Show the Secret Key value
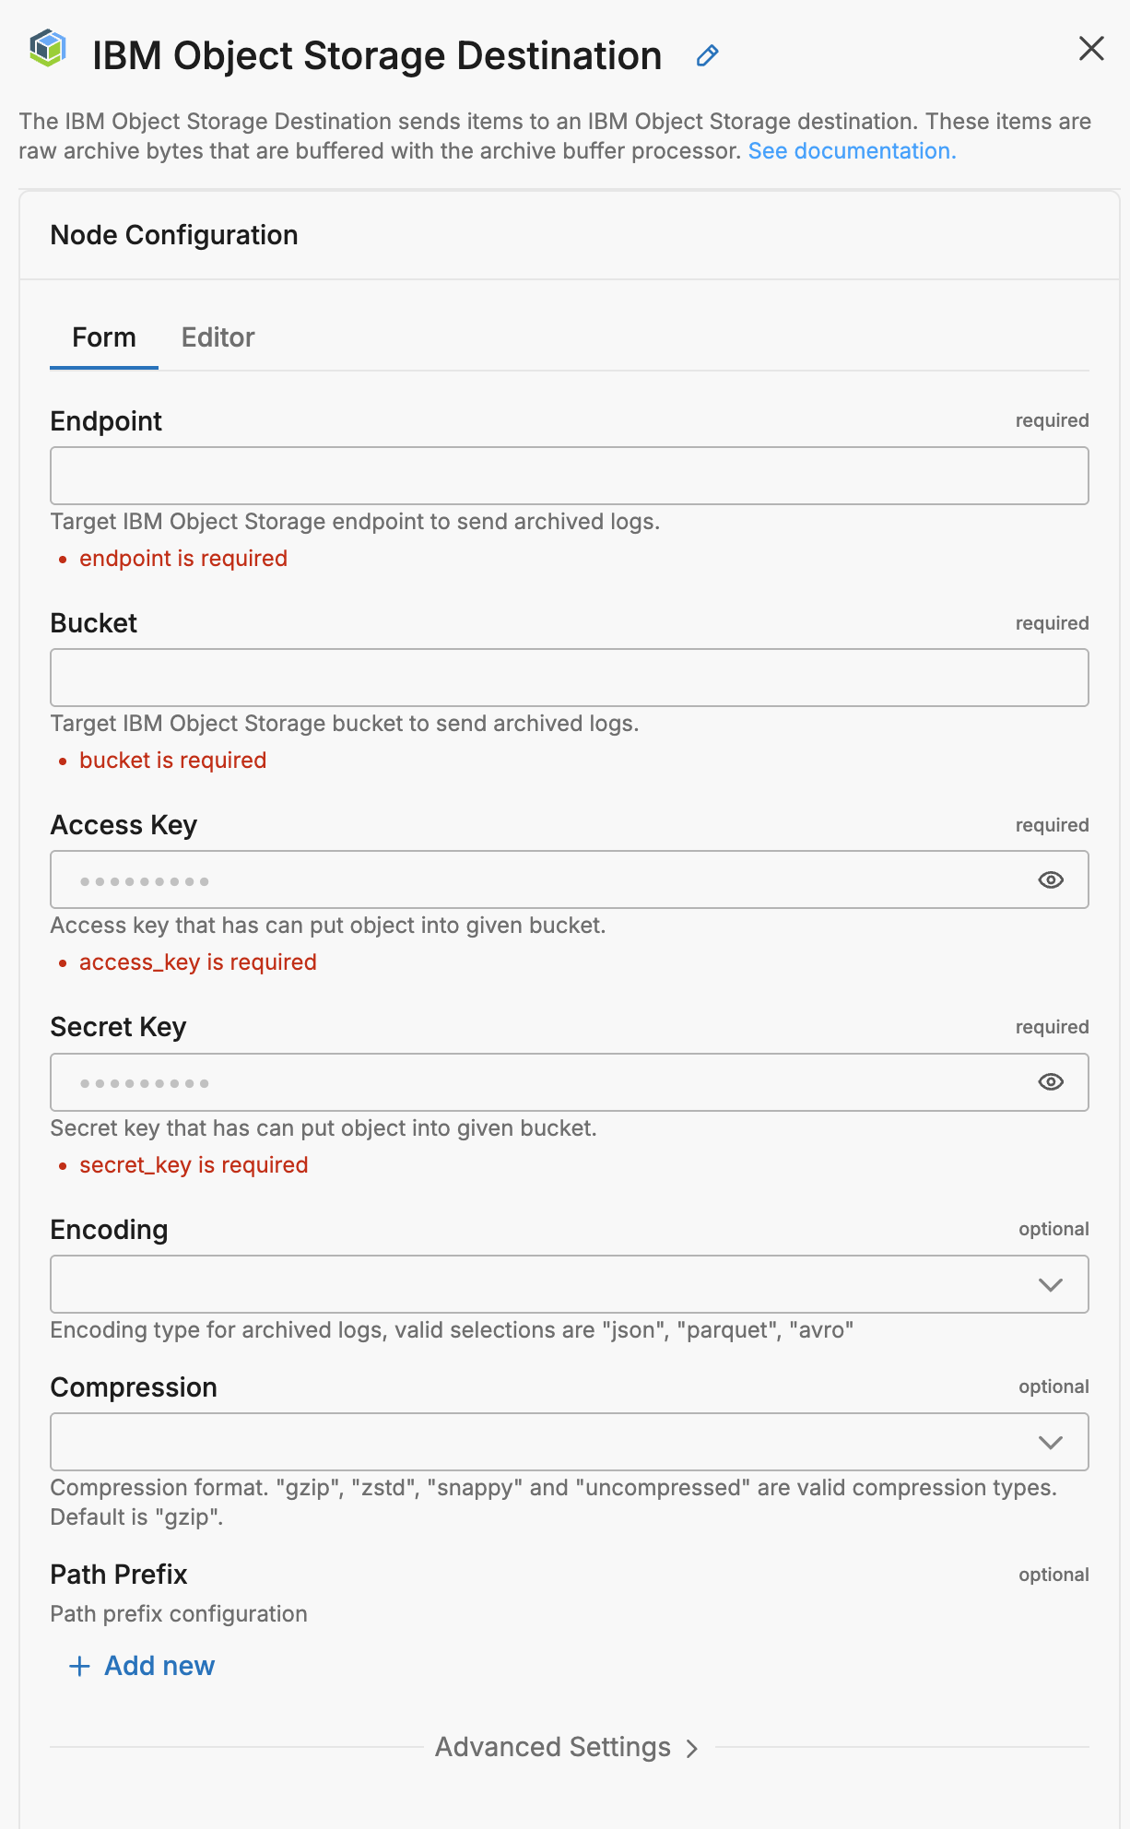This screenshot has height=1829, width=1130. pyautogui.click(x=1051, y=1082)
